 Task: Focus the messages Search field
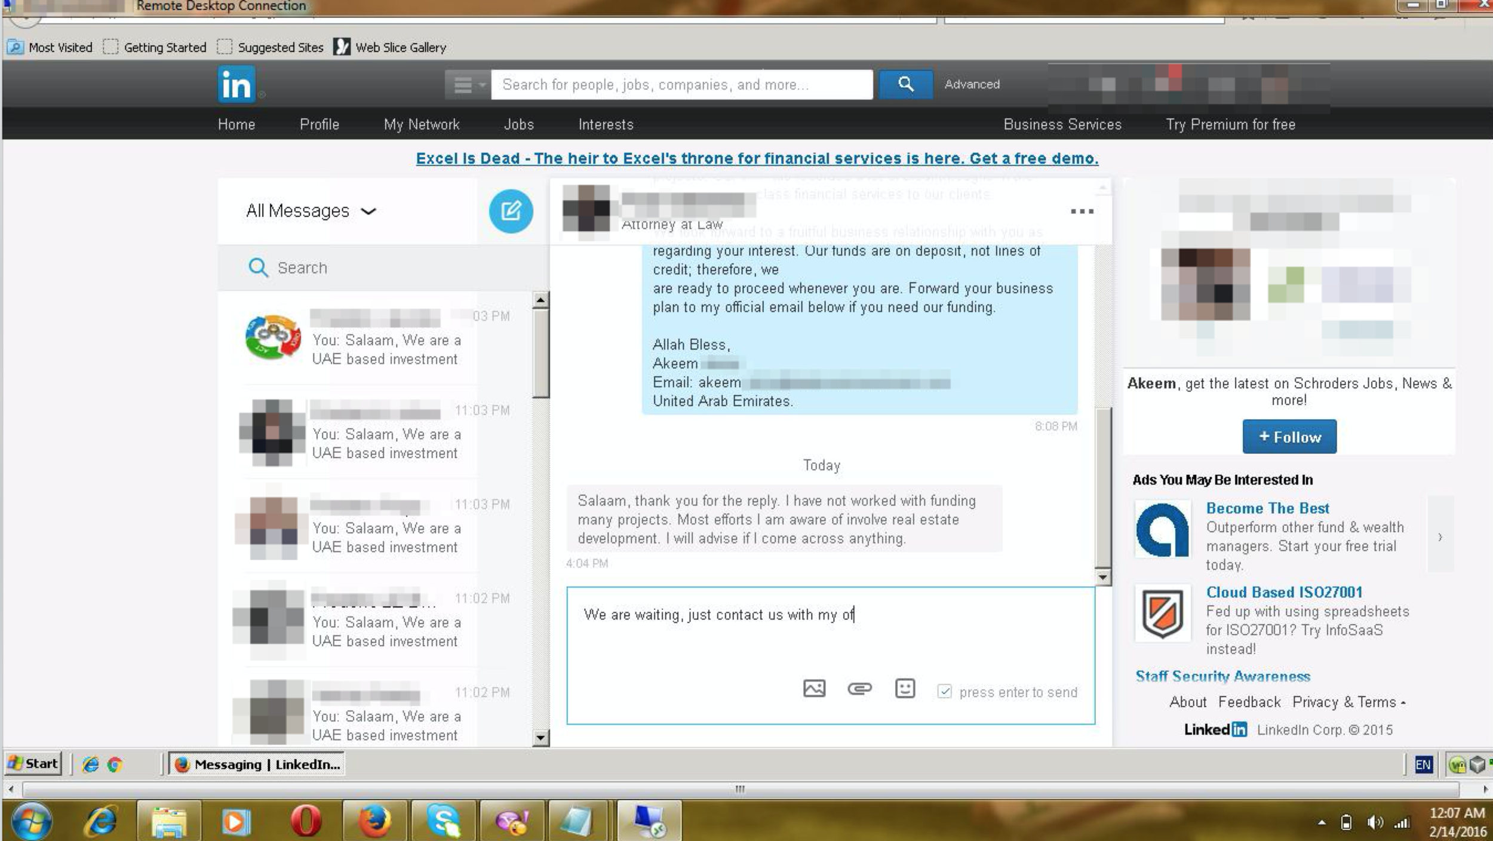click(x=382, y=268)
